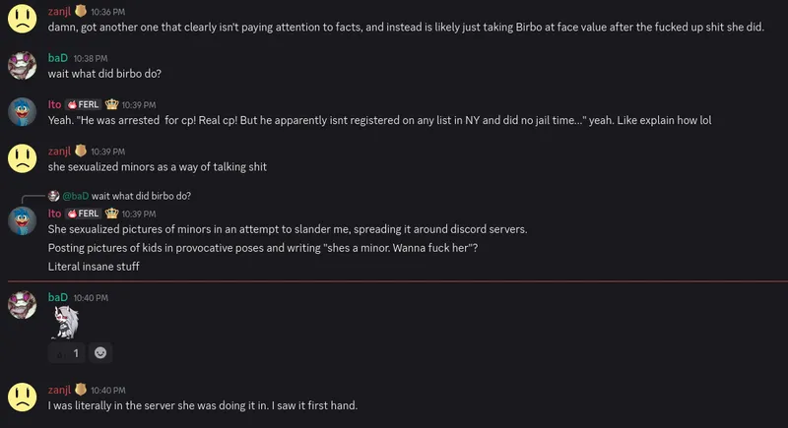Click the 10:38 PM timestamp on baD's message
Image resolution: width=788 pixels, height=428 pixels.
pyautogui.click(x=90, y=58)
